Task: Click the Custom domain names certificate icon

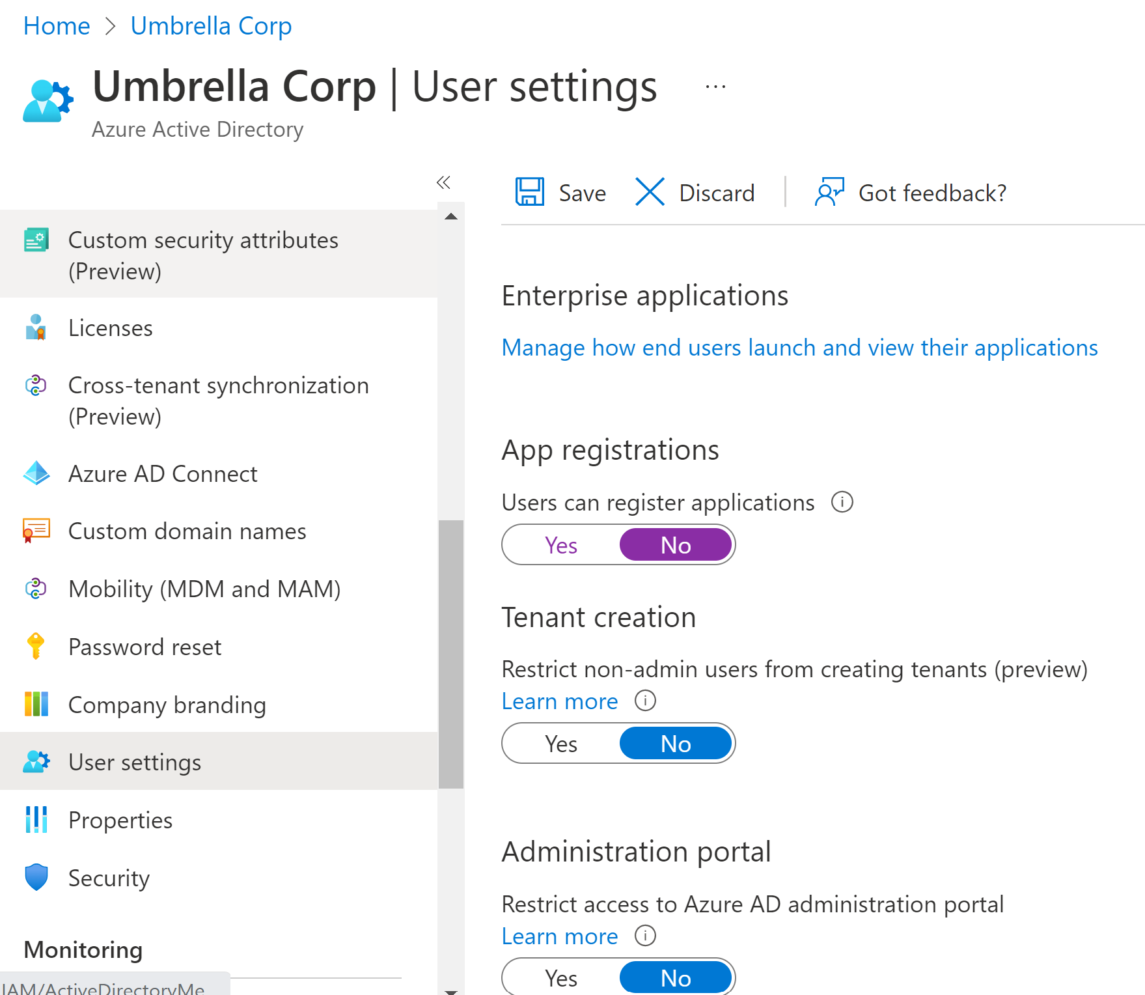Action: coord(37,530)
